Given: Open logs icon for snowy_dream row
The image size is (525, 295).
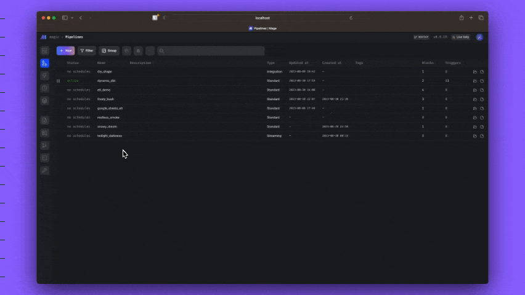Looking at the screenshot, I should click(x=482, y=127).
